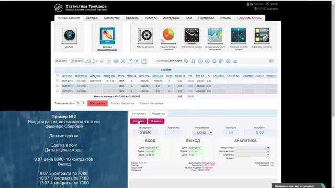Open the Дневник menu tab
The image size is (335, 188).
[x=92, y=18]
